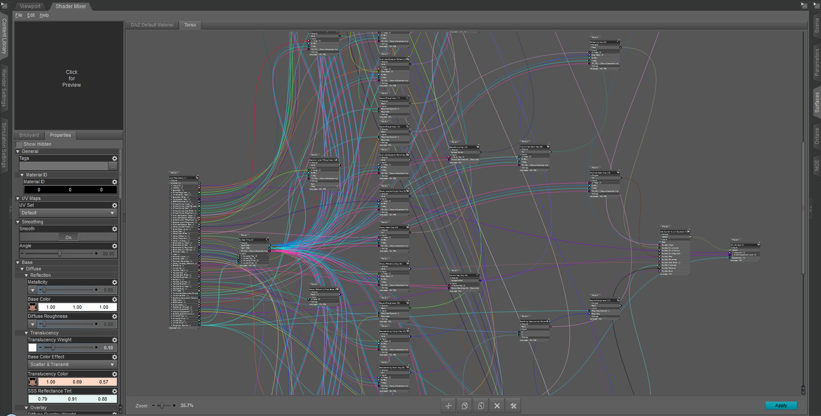The height and width of the screenshot is (416, 821).
Task: Open the Help menu
Action: [44, 15]
